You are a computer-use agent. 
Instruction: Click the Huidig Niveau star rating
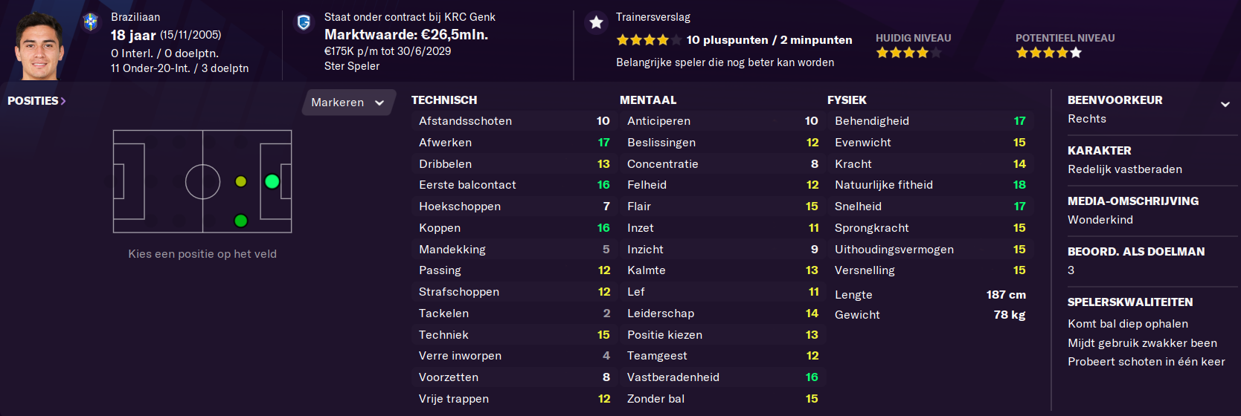point(908,53)
